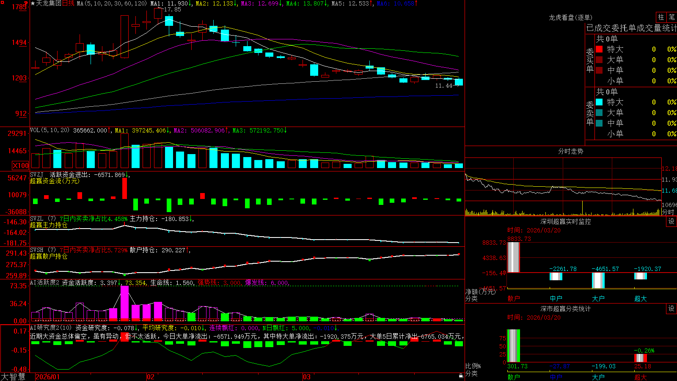Image resolution: width=677 pixels, height=381 pixels.
Task: Click the 超赢散户持仓 label
Action: (x=49, y=256)
